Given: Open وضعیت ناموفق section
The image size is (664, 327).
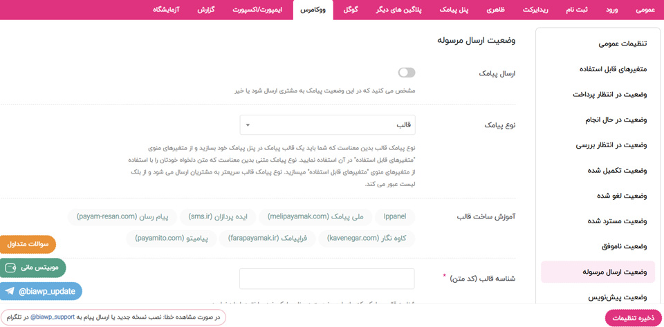Looking at the screenshot, I should (x=598, y=246).
